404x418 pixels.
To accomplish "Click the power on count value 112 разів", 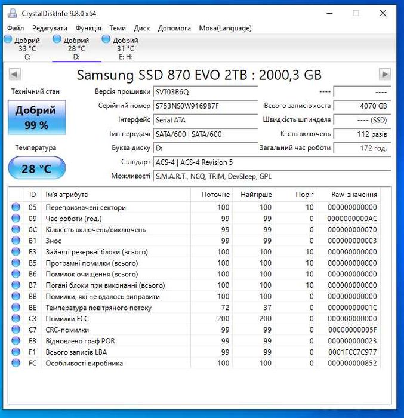I will 362,134.
